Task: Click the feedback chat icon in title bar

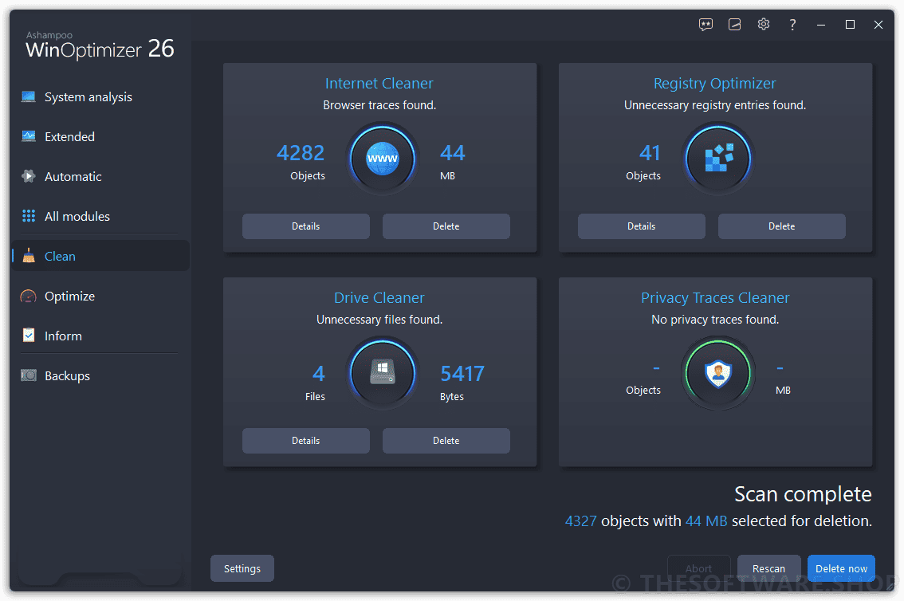Action: point(706,24)
